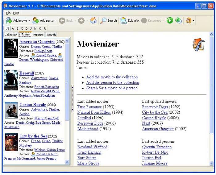Click the package box toolbar icon
This screenshot has width=216, height=175.
click(189, 21)
